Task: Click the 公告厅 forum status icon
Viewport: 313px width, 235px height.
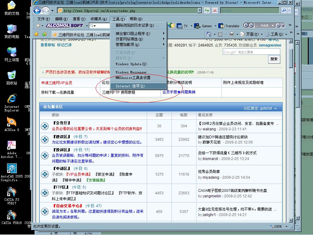Action: [45, 126]
